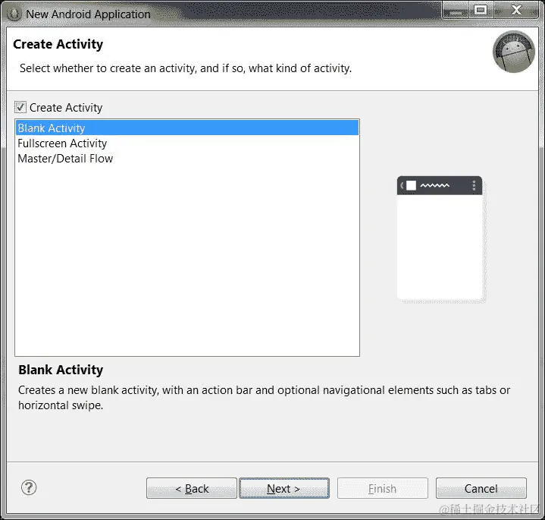The width and height of the screenshot is (545, 520).
Task: Cancel the New Android Application wizard
Action: pos(481,488)
